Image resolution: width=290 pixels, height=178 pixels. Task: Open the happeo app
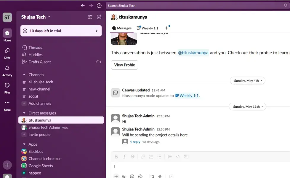61,173
